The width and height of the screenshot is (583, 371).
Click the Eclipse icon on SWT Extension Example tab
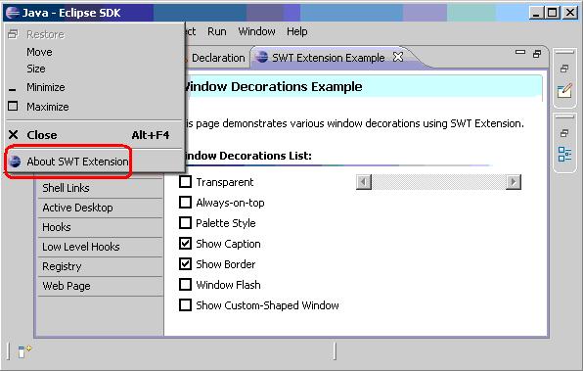262,57
